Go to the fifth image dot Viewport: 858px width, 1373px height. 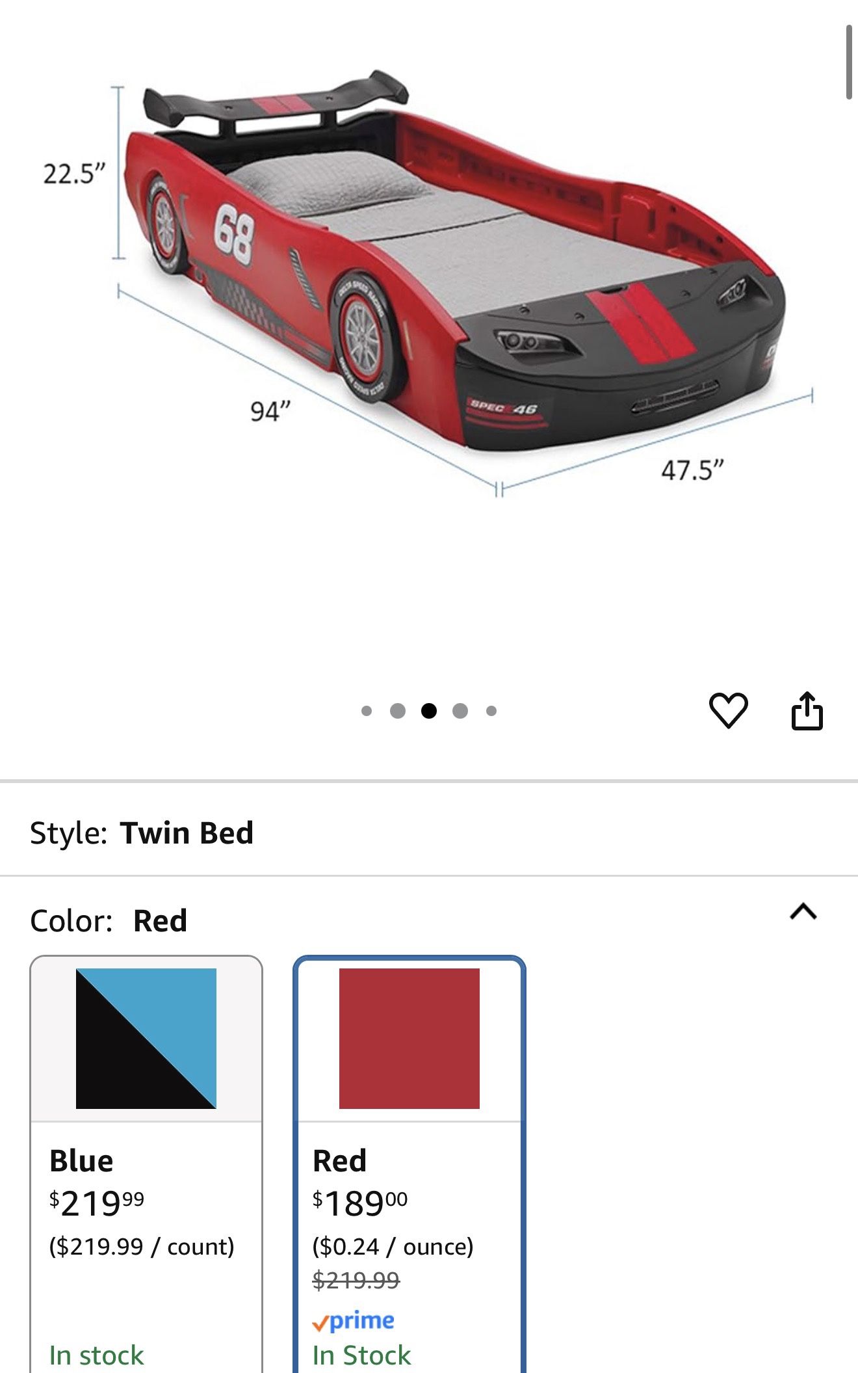point(491,711)
